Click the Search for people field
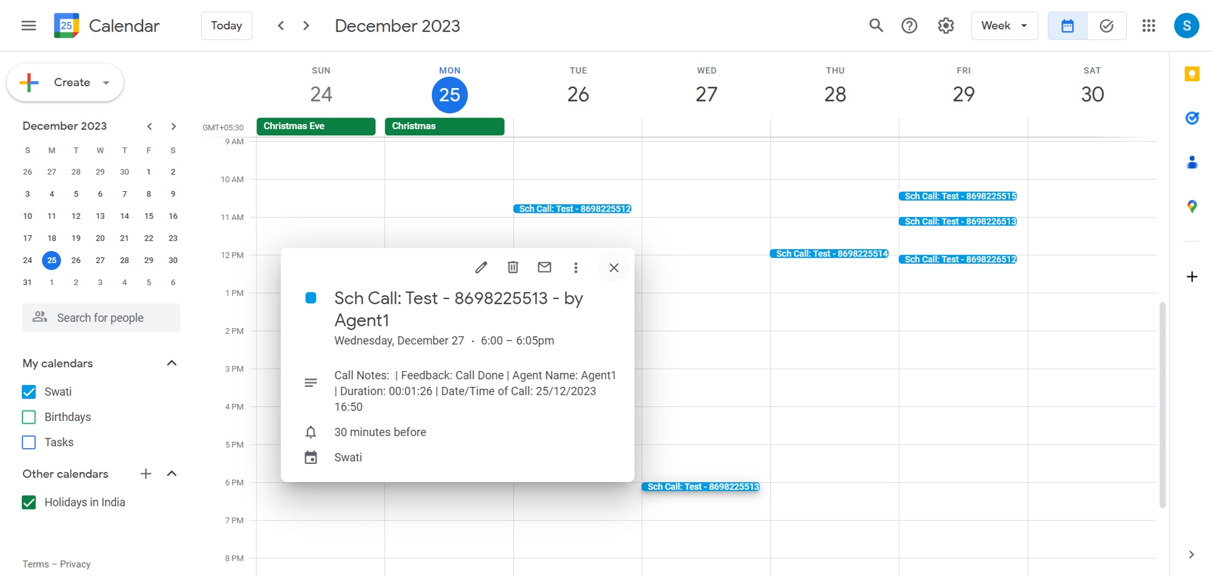Image resolution: width=1213 pixels, height=576 pixels. point(101,318)
